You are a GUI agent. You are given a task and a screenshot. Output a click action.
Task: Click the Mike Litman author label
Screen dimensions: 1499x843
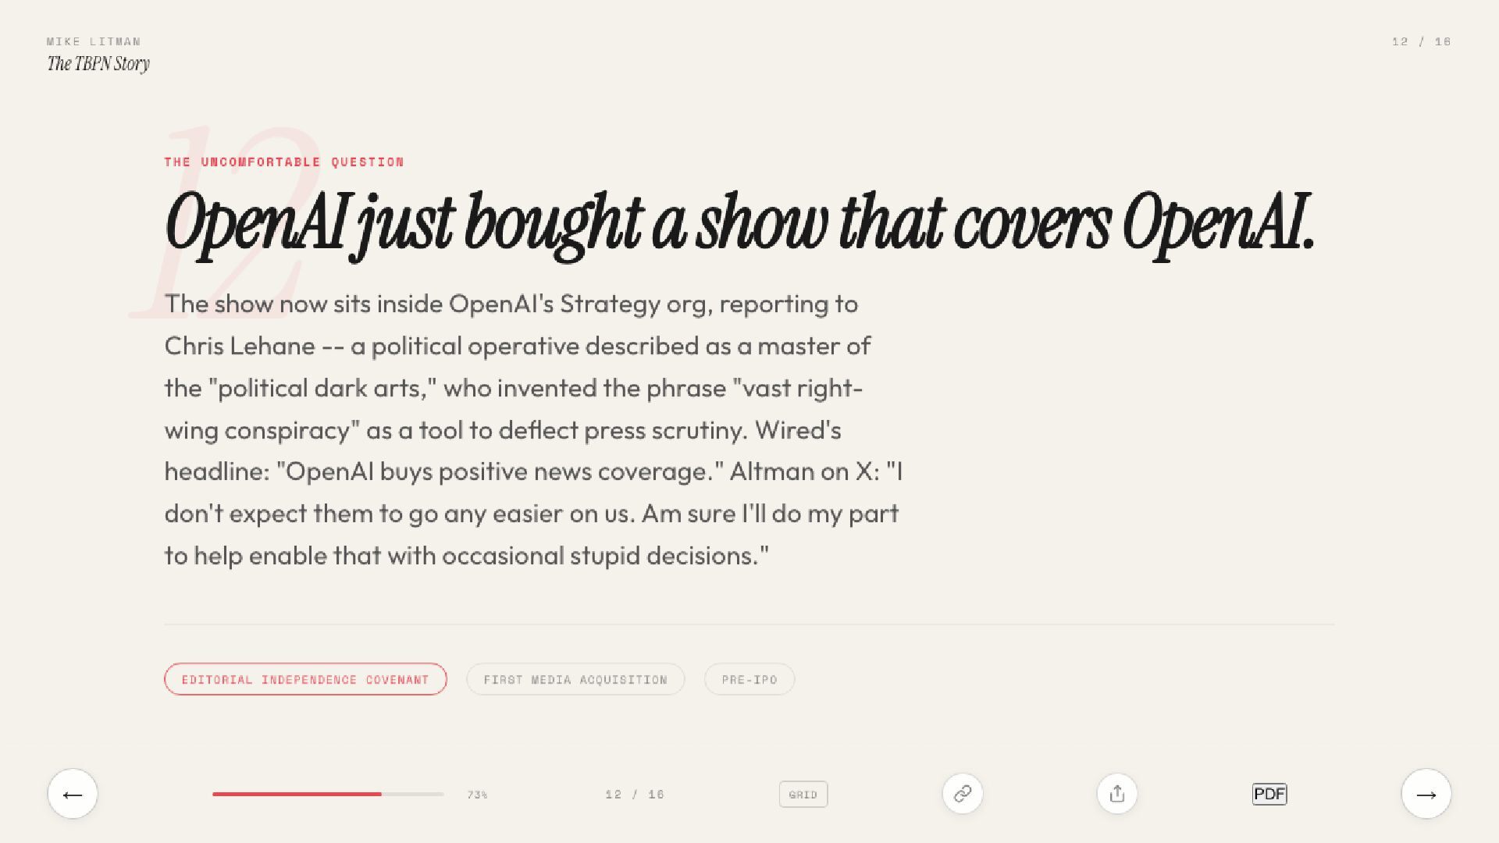(x=94, y=41)
